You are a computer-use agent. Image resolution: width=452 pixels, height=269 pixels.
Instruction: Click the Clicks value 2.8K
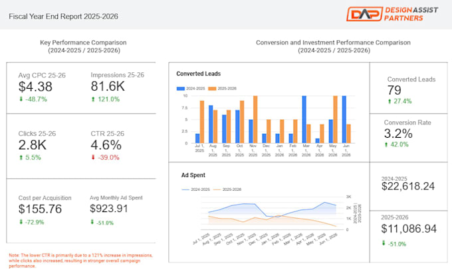click(33, 145)
